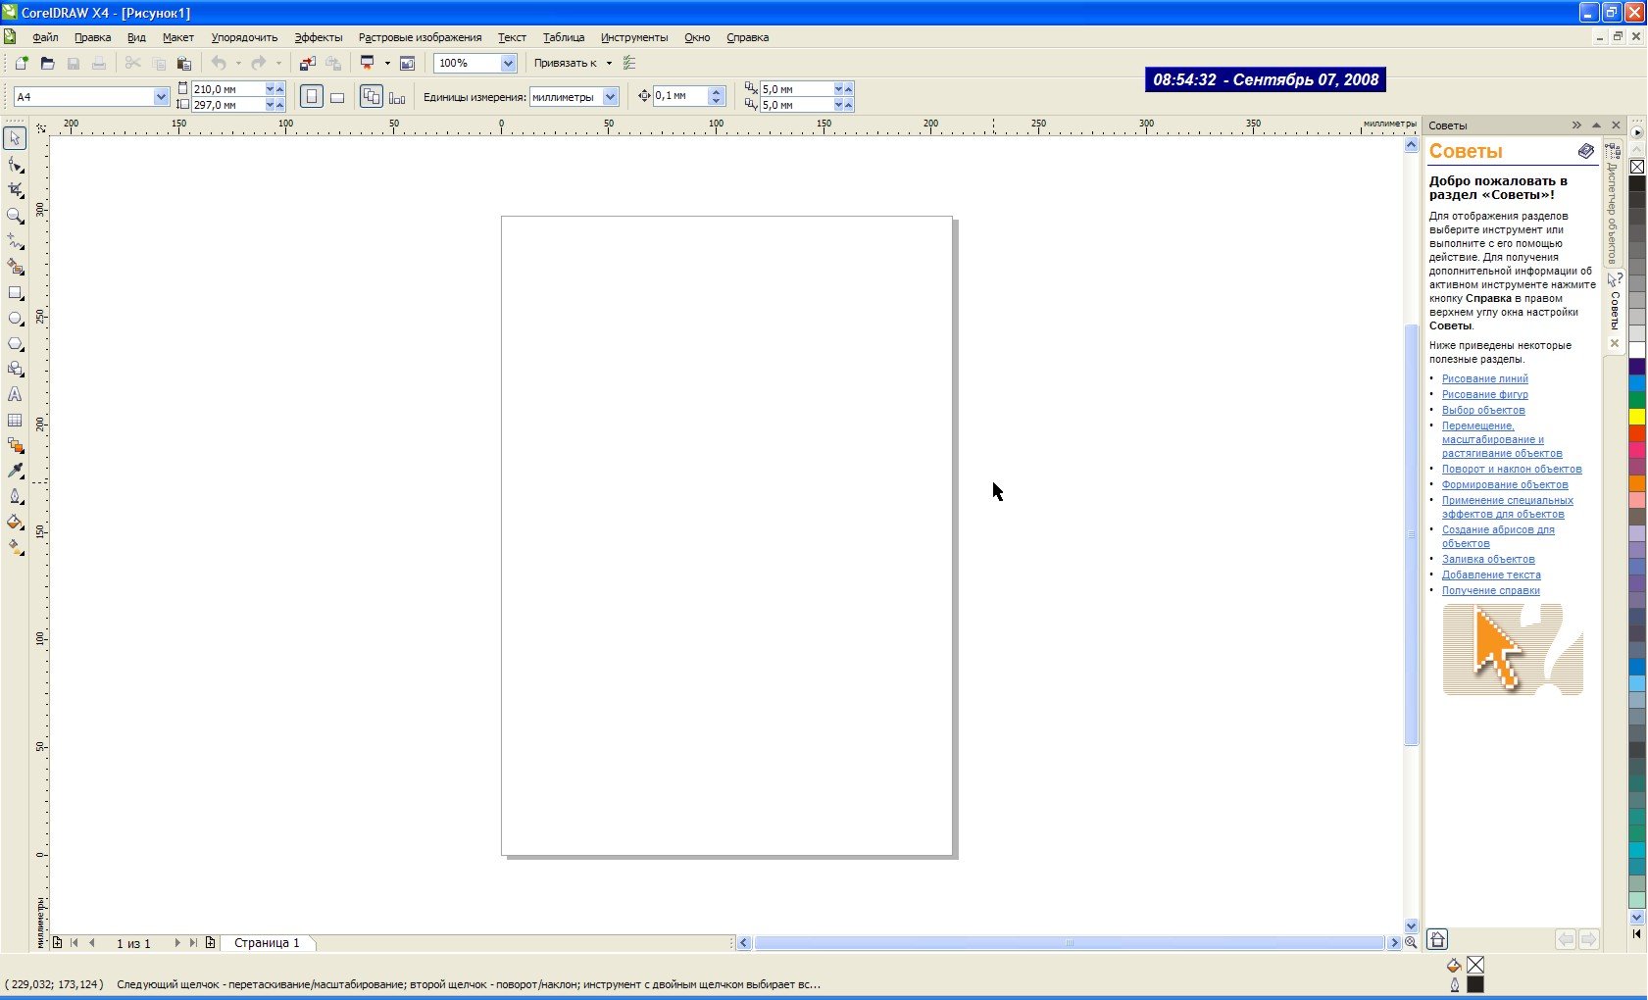Screen dimensions: 1648x1000
Task: Open a file with the Open folder icon
Action: coord(47,63)
